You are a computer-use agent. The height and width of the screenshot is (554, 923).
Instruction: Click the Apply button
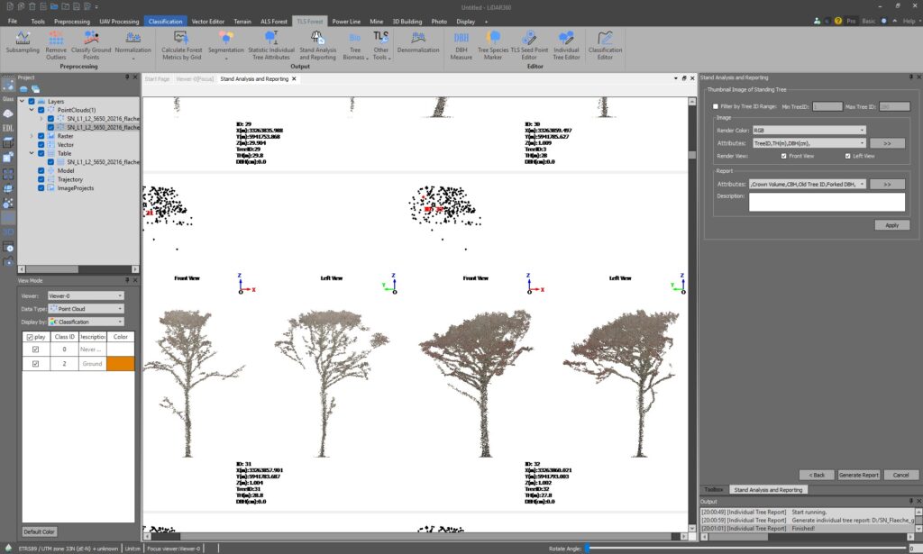[891, 225]
